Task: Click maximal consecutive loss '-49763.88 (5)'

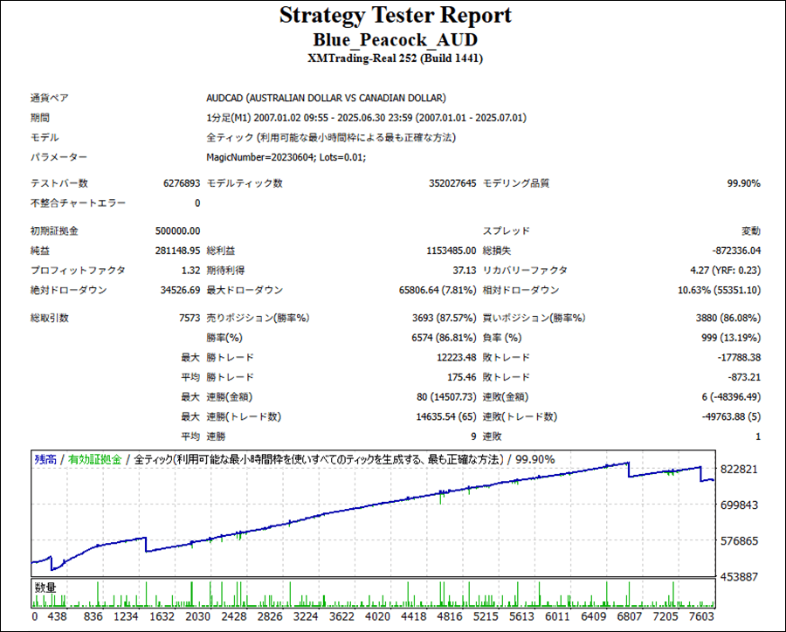Action: tap(731, 417)
